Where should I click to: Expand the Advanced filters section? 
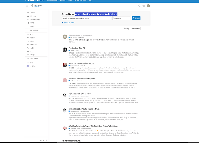pos(68,22)
